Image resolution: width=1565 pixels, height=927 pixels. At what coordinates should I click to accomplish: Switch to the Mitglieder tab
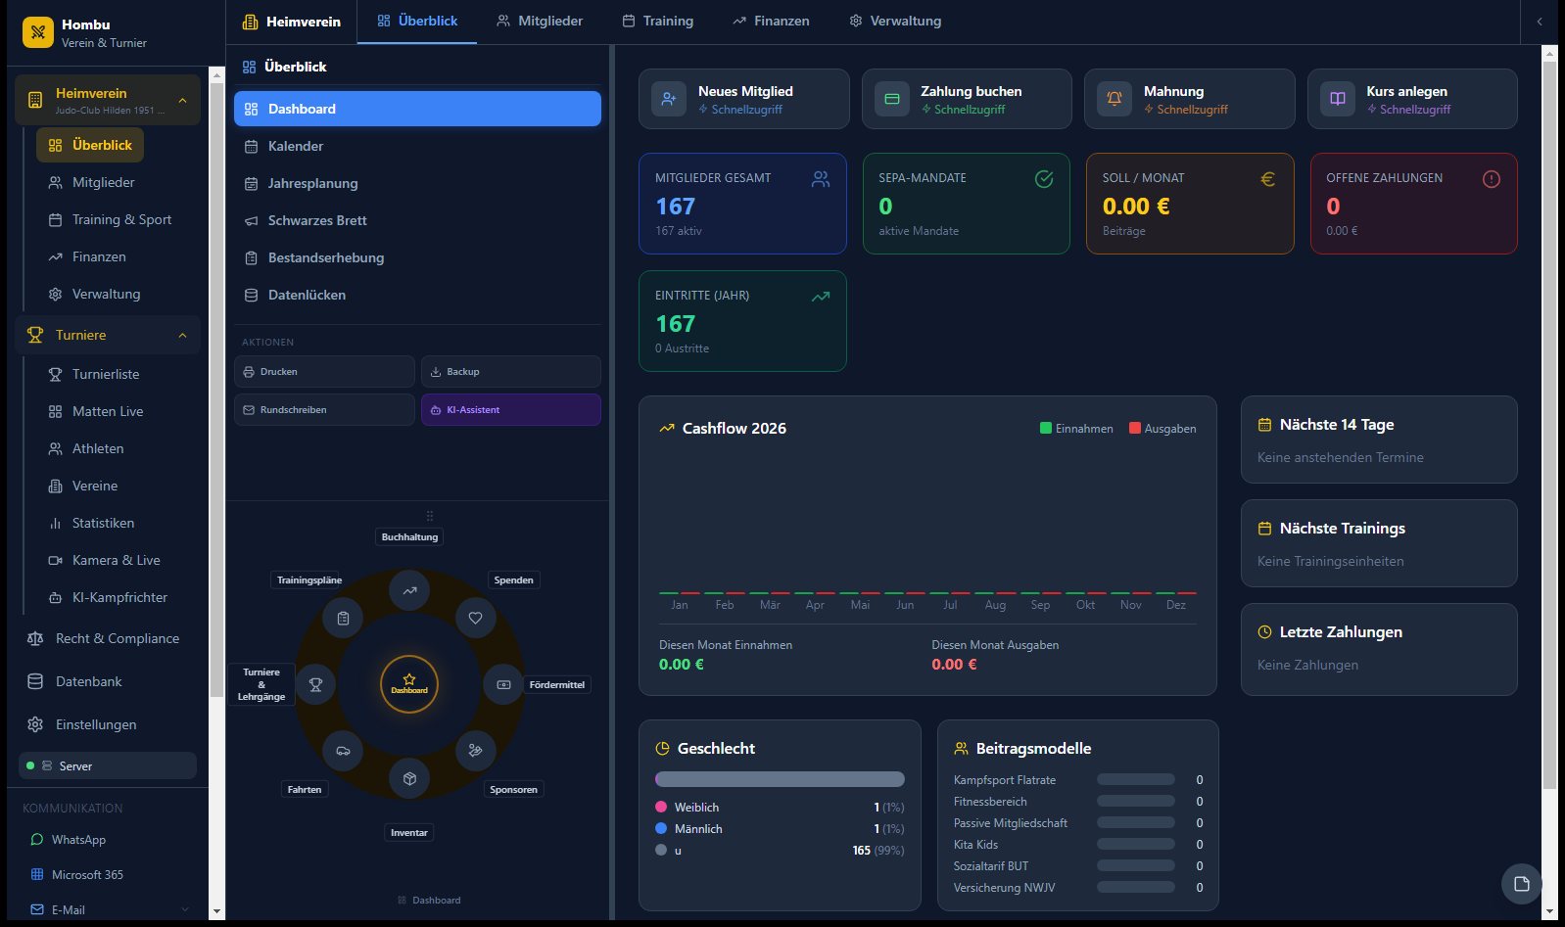pyautogui.click(x=540, y=22)
